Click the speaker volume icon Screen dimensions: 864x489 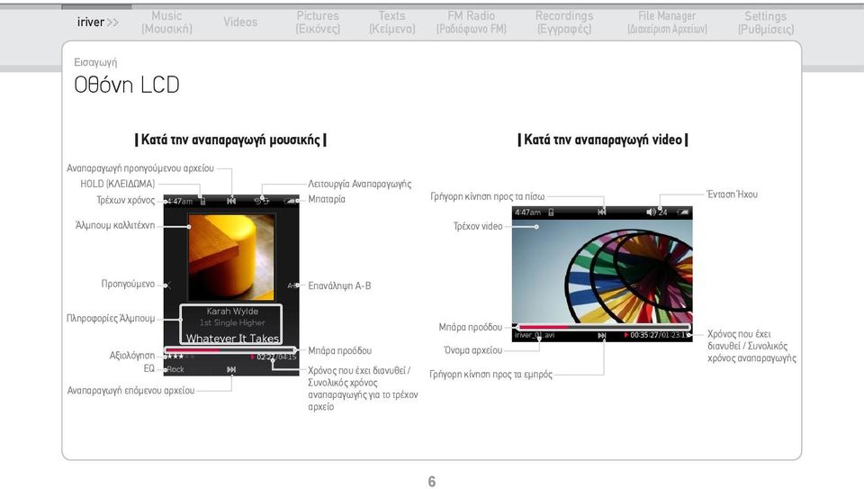tap(652, 213)
